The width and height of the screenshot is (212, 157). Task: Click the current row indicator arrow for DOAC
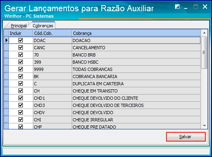tap(6, 40)
